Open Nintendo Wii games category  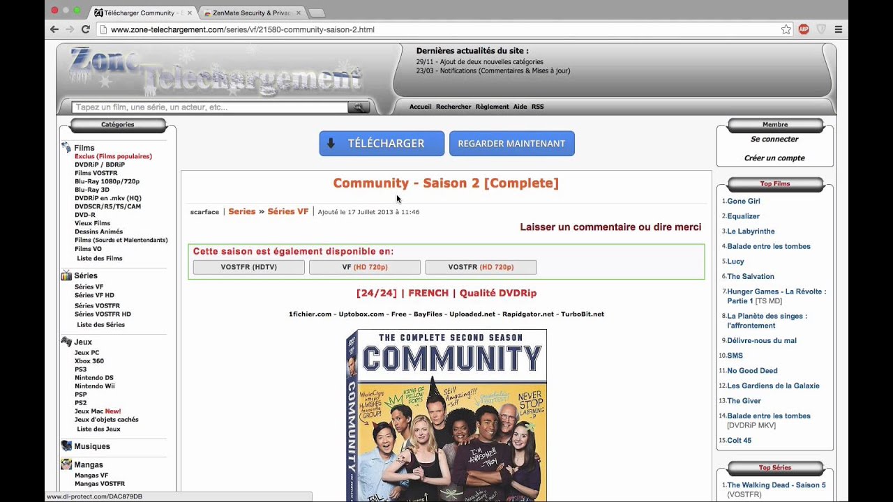(x=95, y=386)
